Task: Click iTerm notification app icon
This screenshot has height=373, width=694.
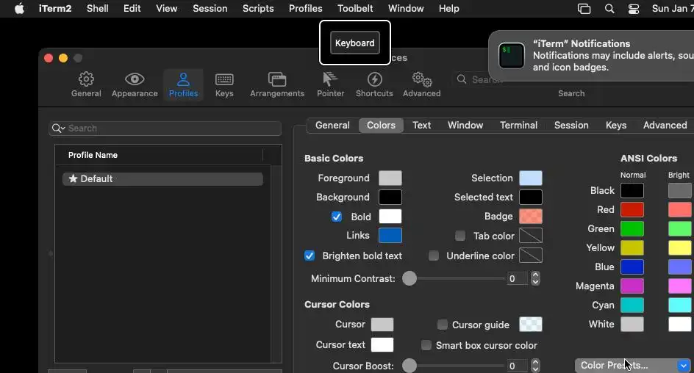Action: [x=512, y=56]
